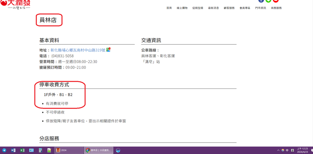
Task: Click the bullet 不可停過夜
Action: click(x=55, y=113)
